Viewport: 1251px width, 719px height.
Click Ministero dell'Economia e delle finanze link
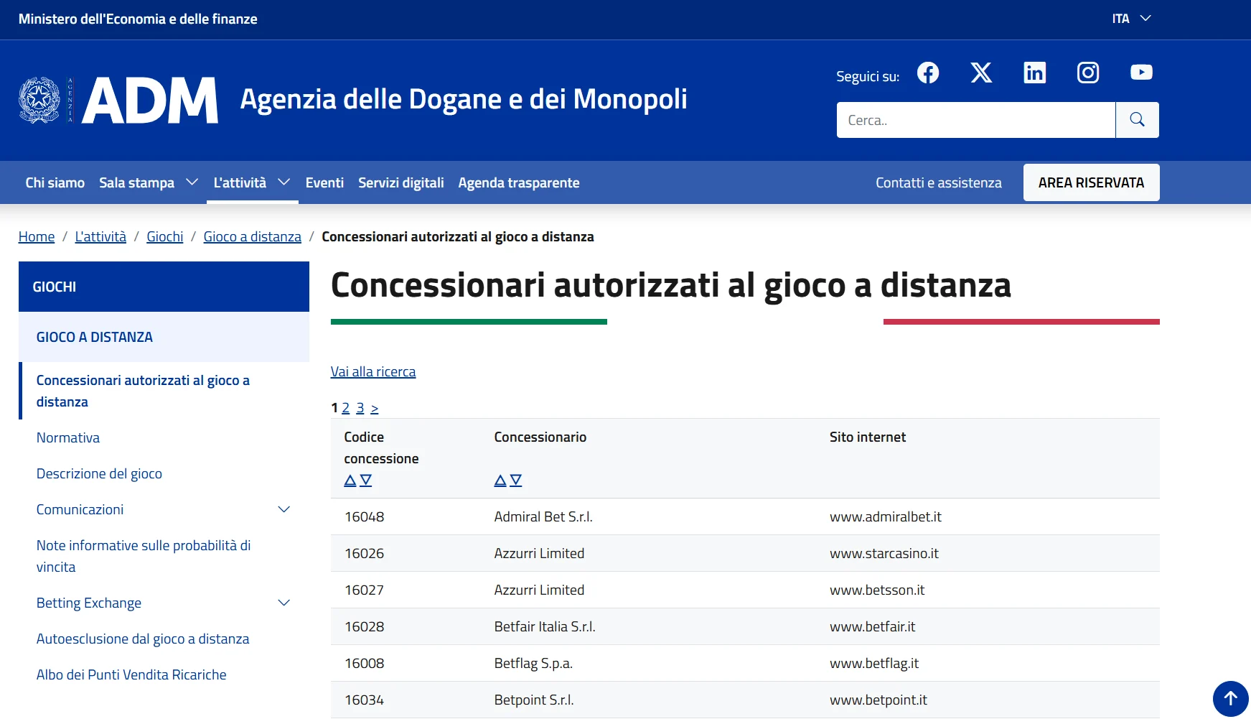click(138, 19)
